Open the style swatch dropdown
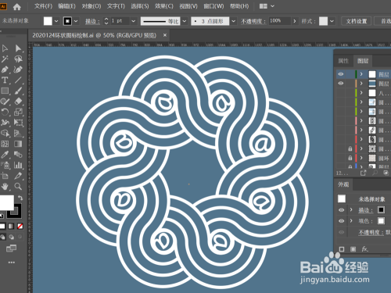Screen dimensions: 391x293 coord(332,21)
